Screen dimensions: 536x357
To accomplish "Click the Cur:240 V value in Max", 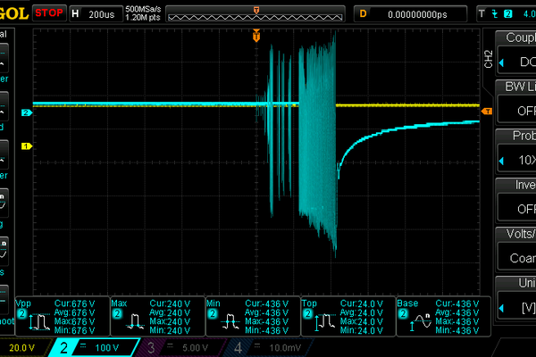I will click(170, 303).
